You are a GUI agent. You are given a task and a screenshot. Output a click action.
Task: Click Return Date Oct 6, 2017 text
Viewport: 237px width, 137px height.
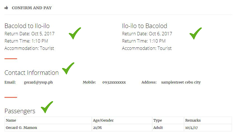pyautogui.click(x=147, y=34)
